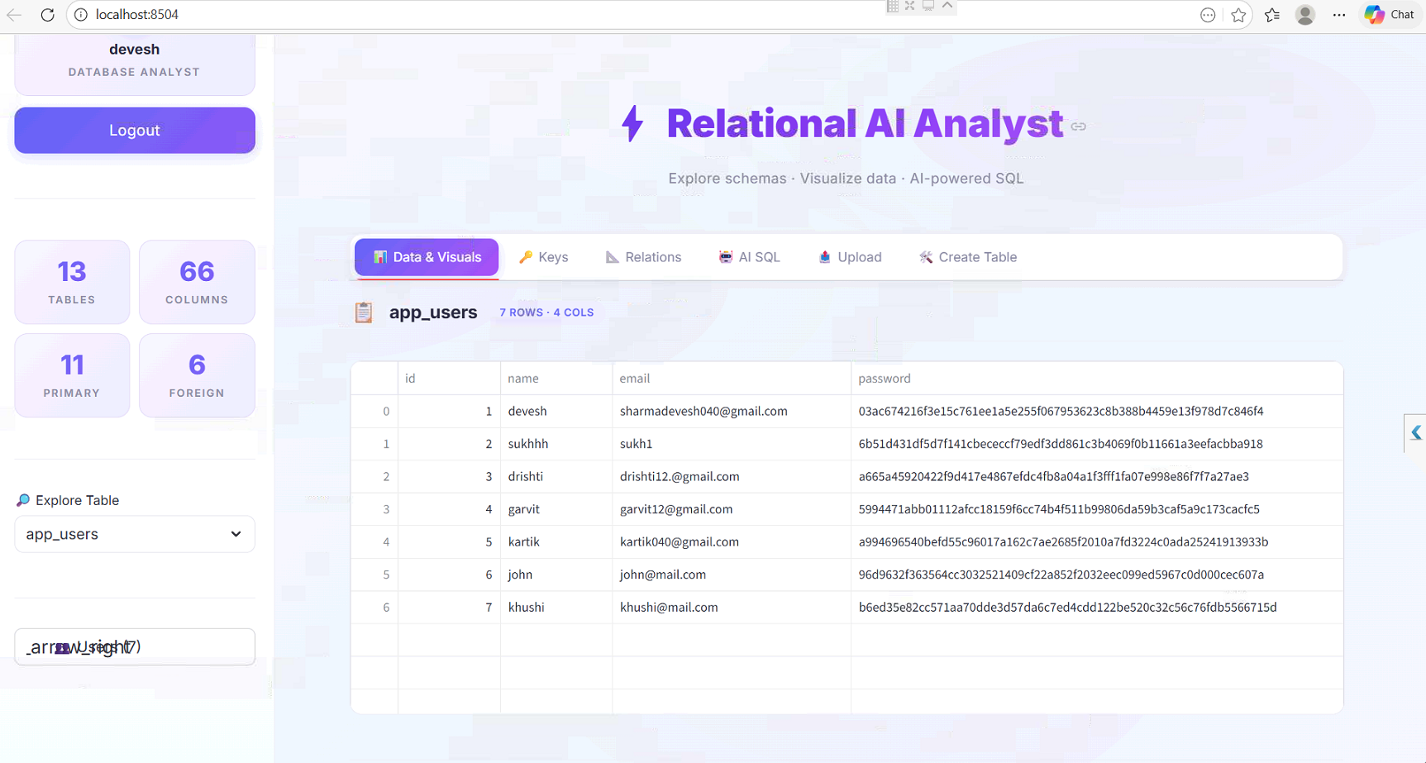The width and height of the screenshot is (1426, 763).
Task: Click the app_users table heading
Action: coord(433,312)
